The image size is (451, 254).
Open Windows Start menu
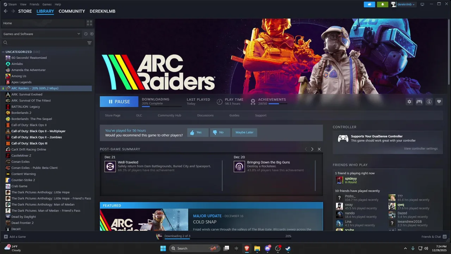[x=163, y=248]
